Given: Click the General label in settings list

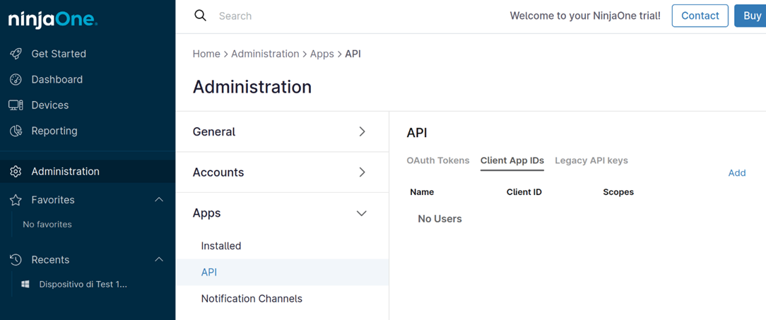Looking at the screenshot, I should pyautogui.click(x=214, y=131).
